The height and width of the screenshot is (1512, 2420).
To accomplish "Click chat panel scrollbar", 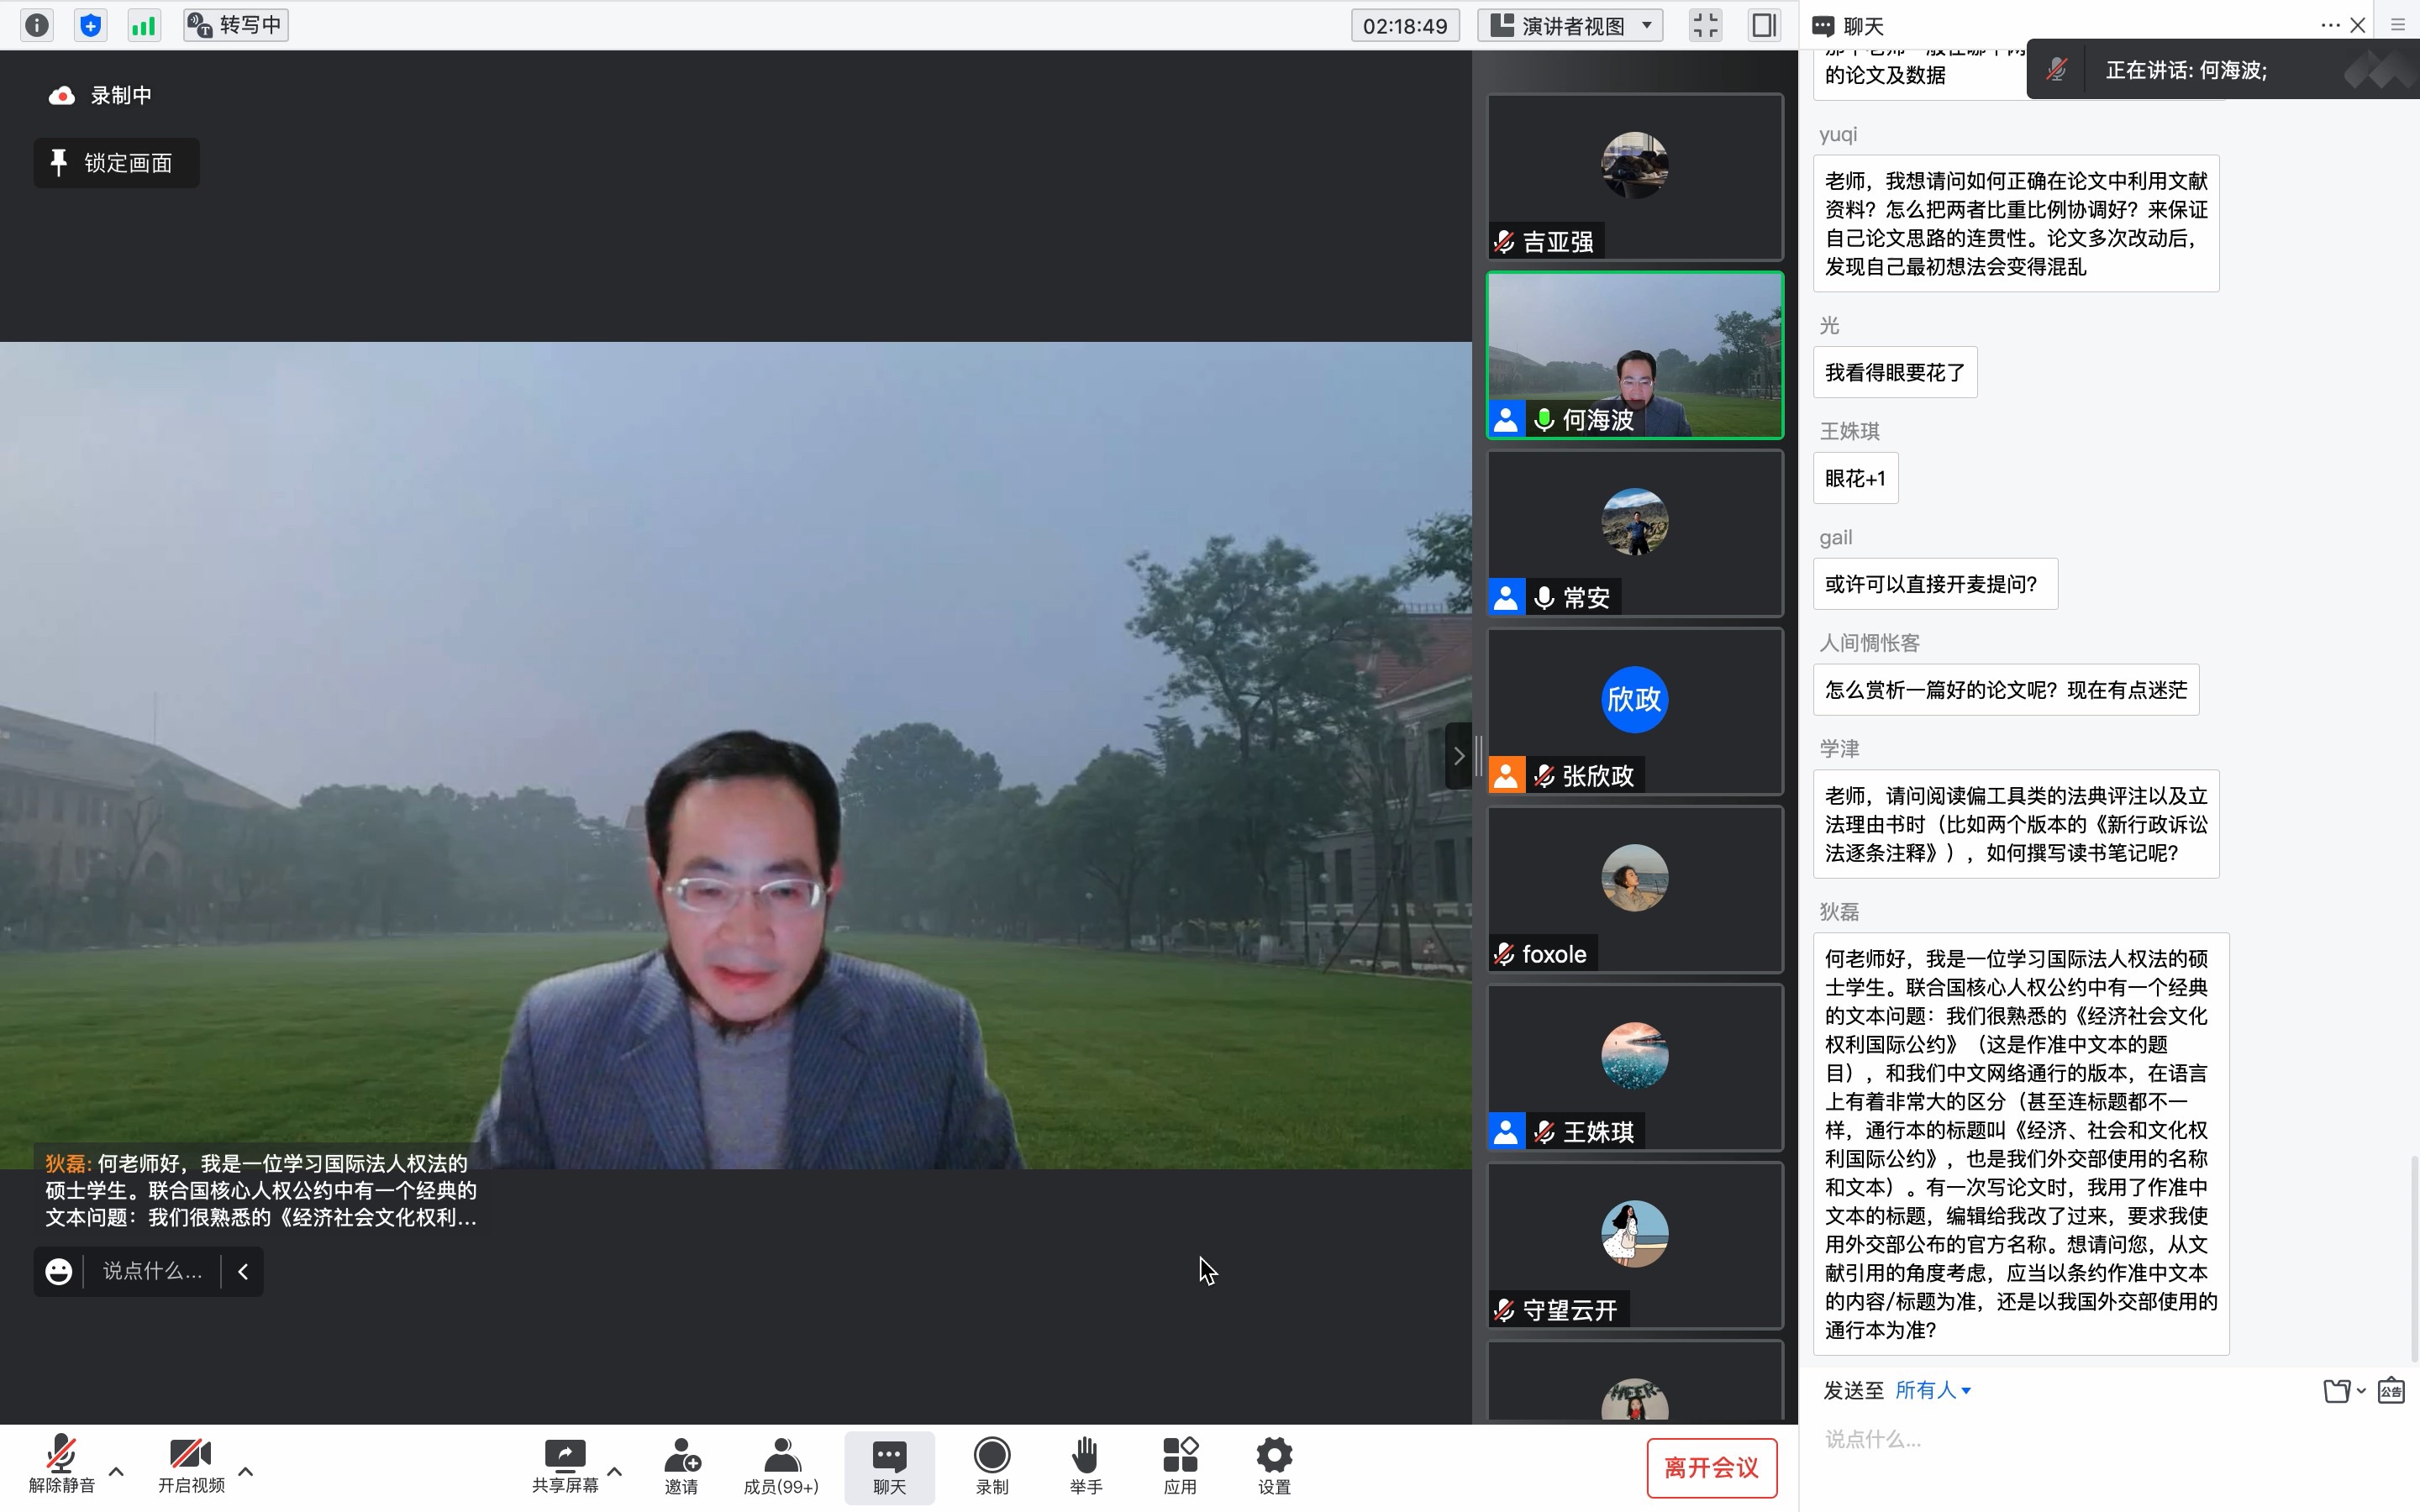I will click(x=2414, y=1258).
